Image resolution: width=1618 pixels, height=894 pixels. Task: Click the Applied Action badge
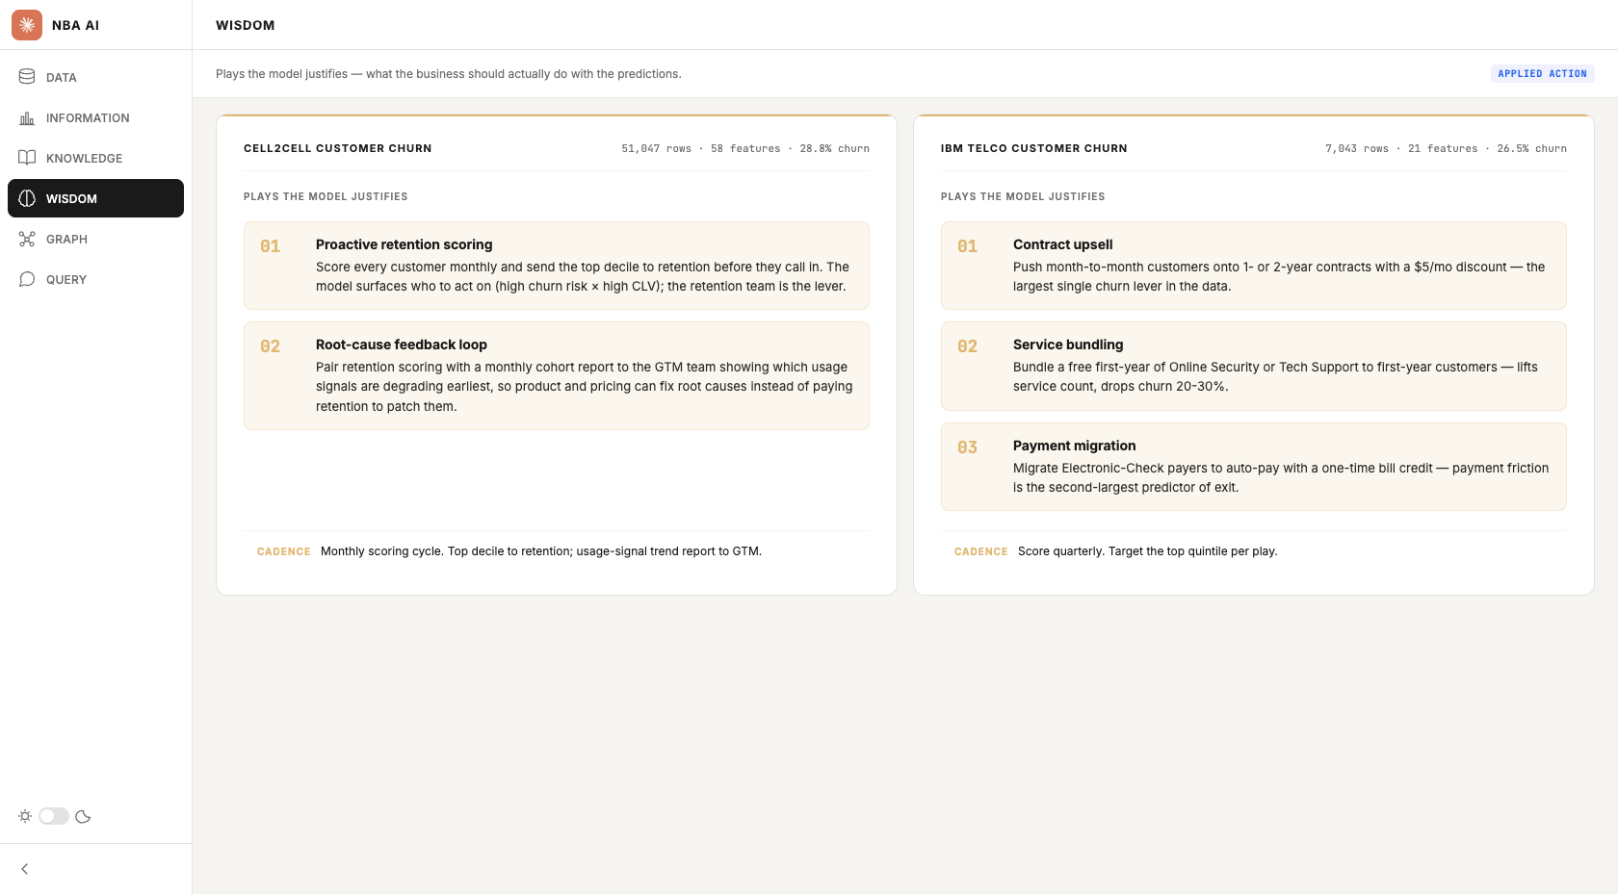1542,74
